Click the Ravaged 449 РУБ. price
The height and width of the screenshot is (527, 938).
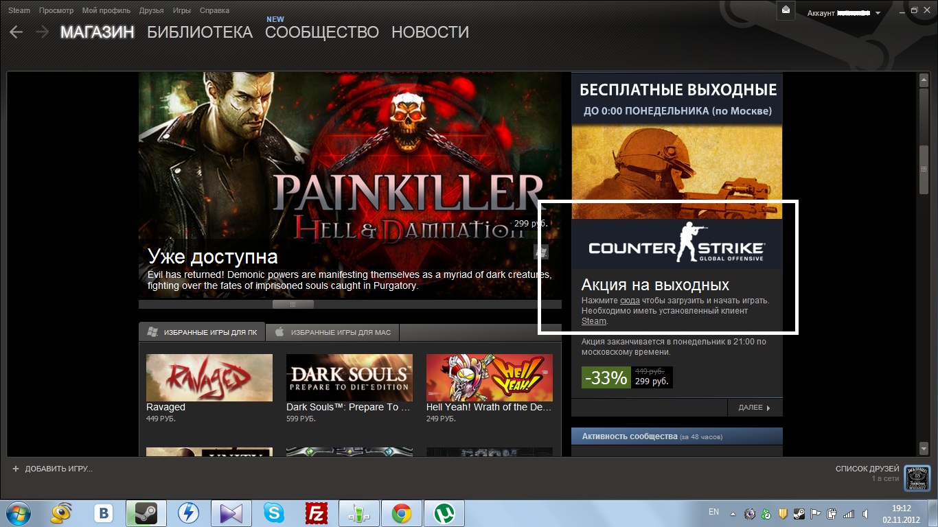(162, 419)
